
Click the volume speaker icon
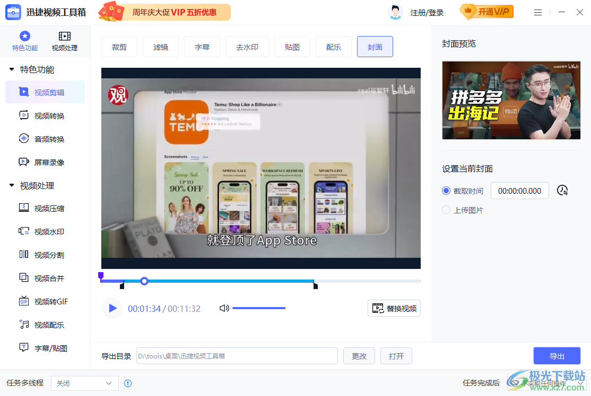click(224, 308)
